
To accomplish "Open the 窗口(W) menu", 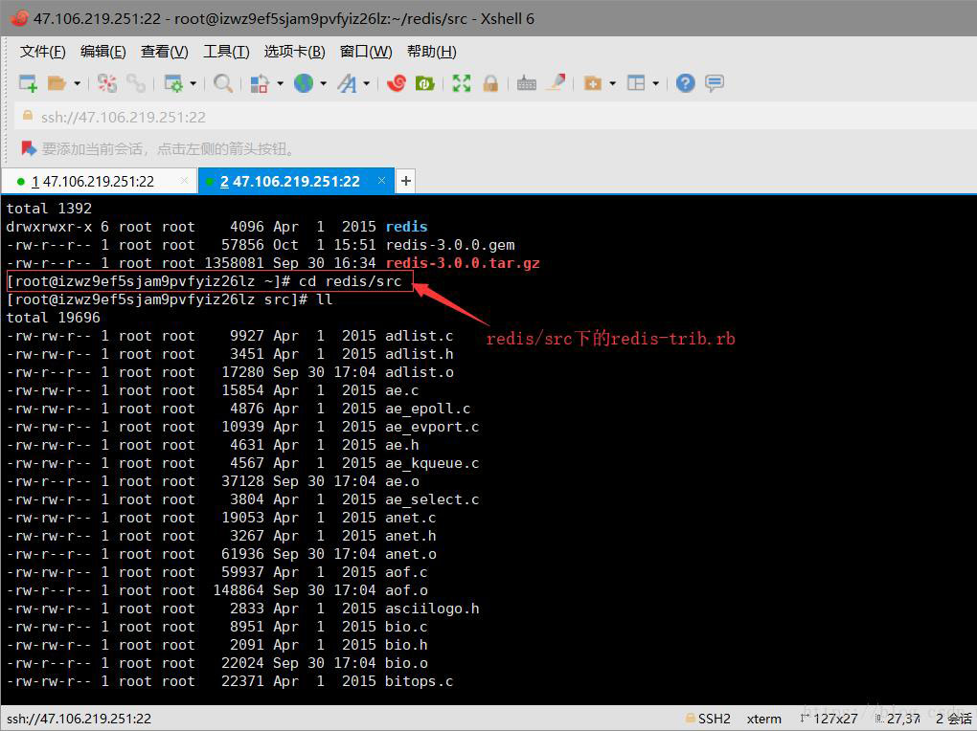I will (366, 52).
